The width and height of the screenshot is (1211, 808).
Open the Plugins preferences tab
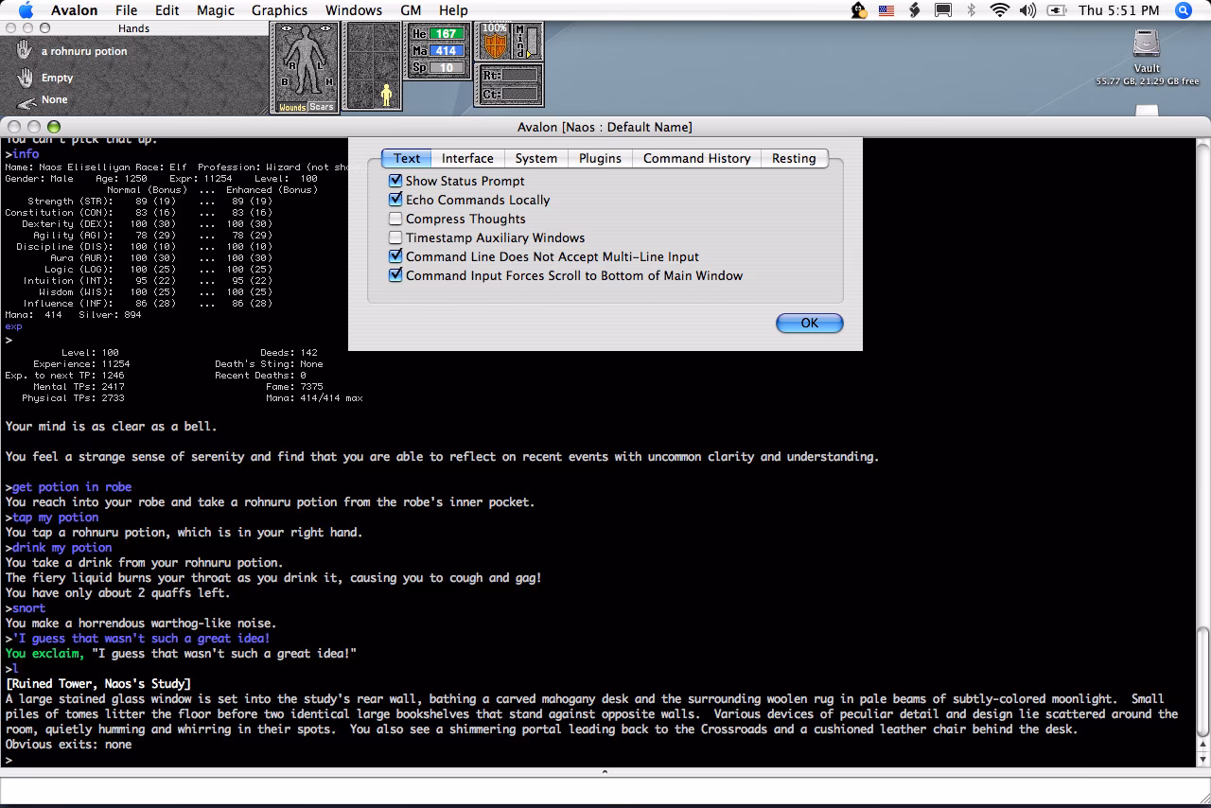pos(600,158)
